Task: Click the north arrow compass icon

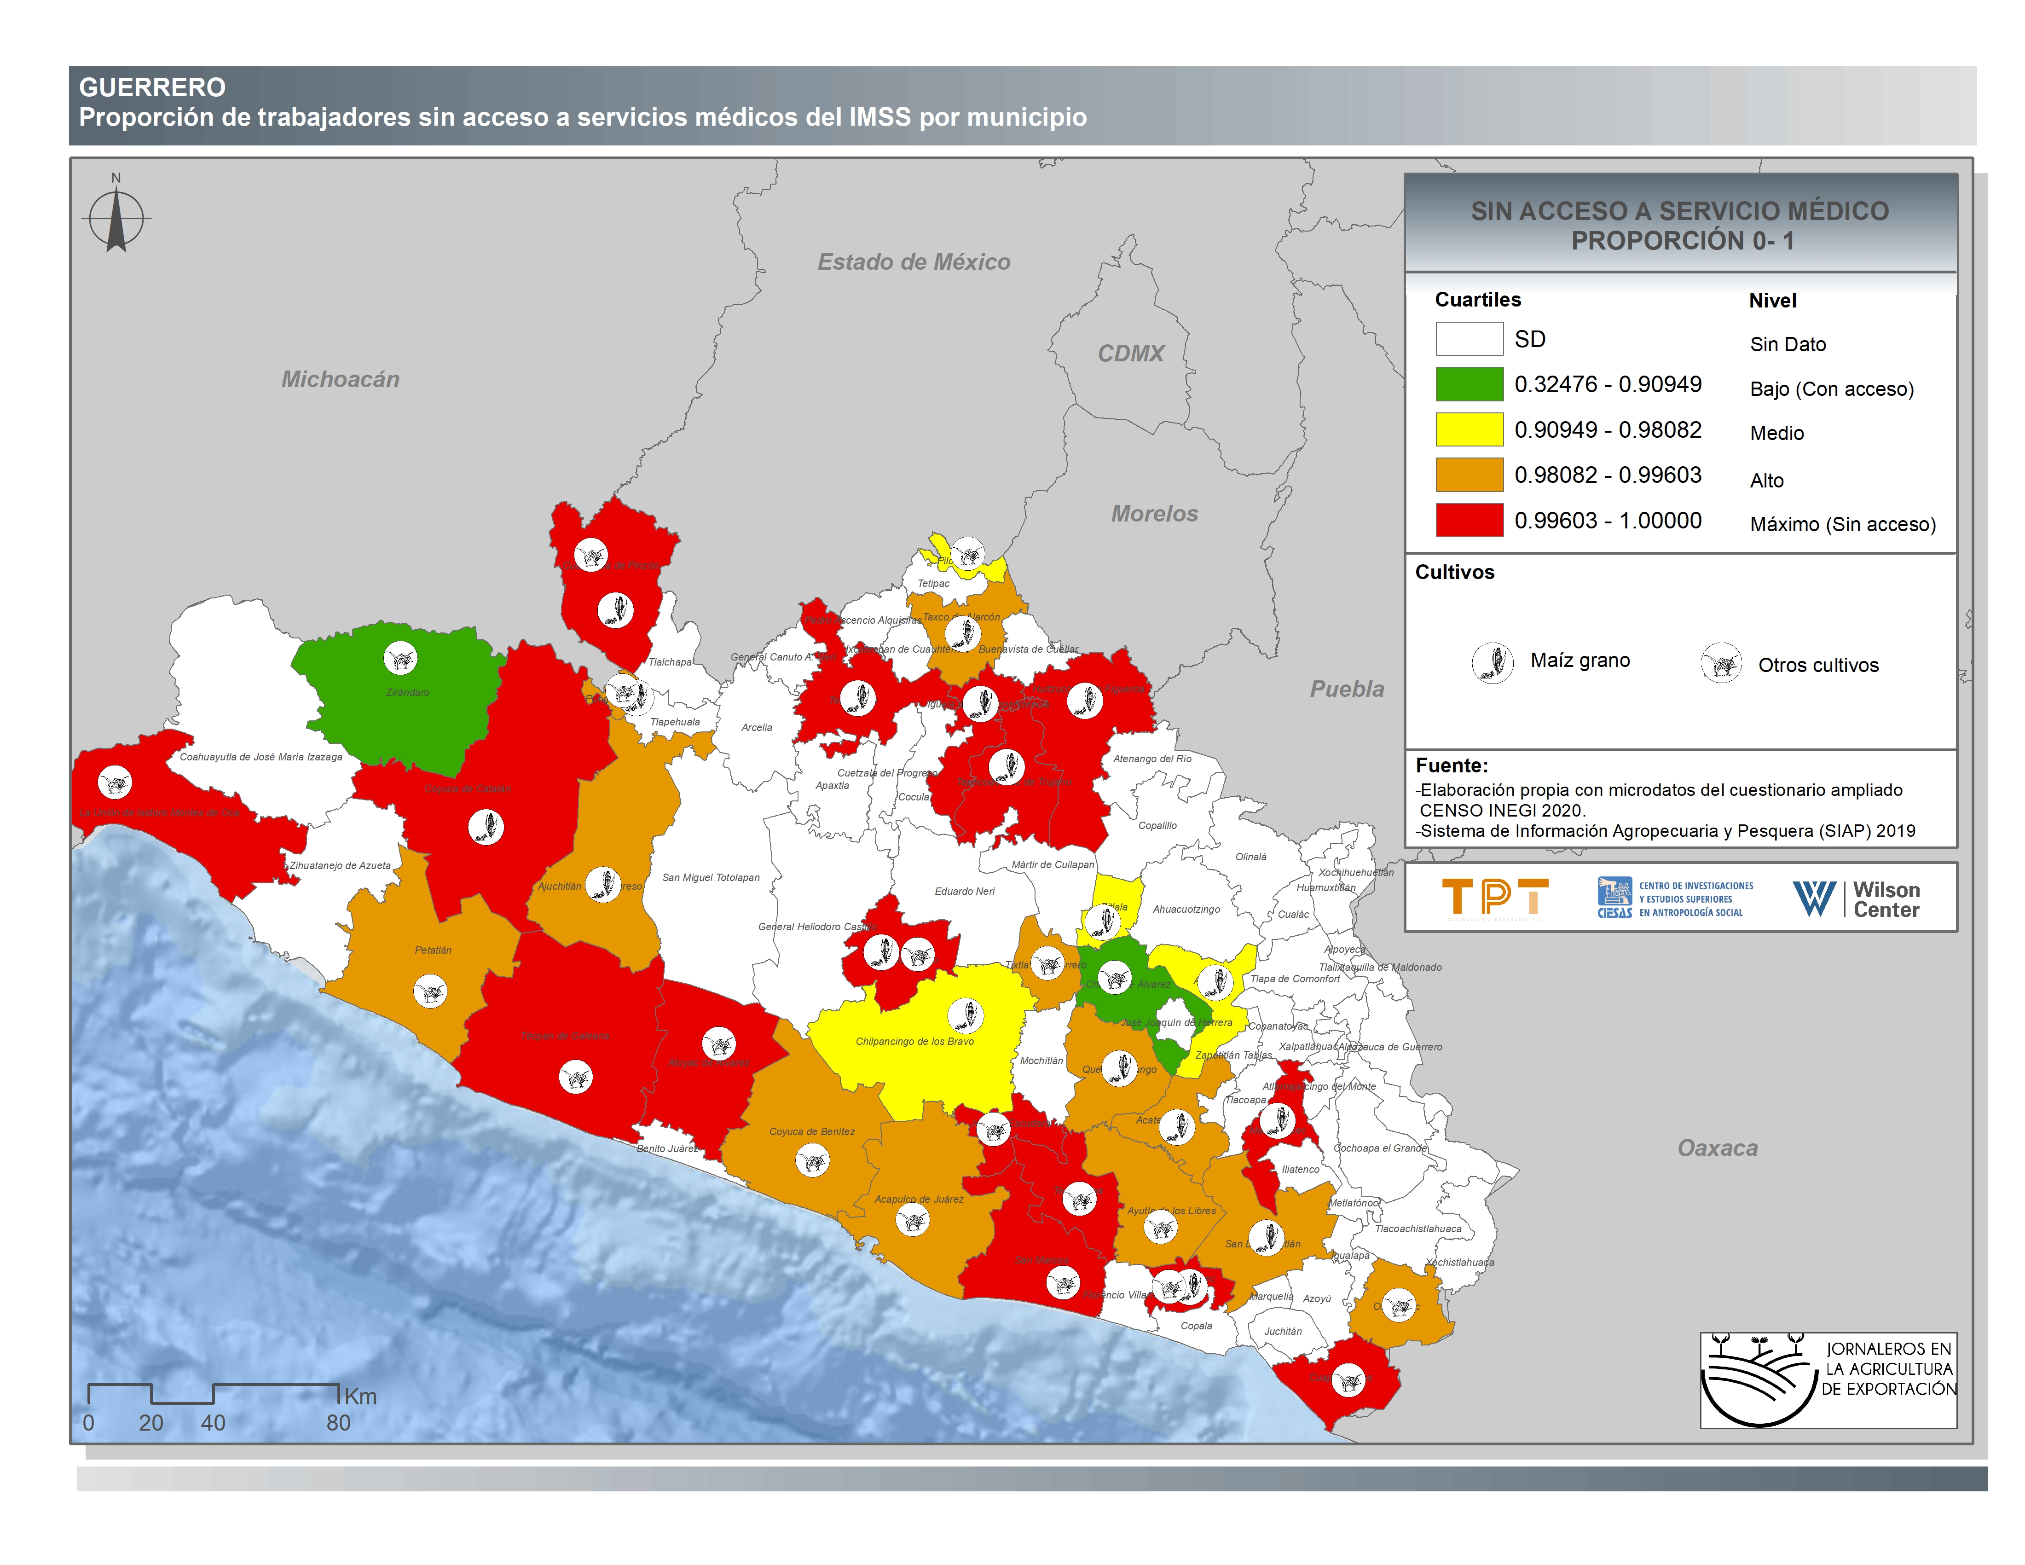Action: coord(116,220)
